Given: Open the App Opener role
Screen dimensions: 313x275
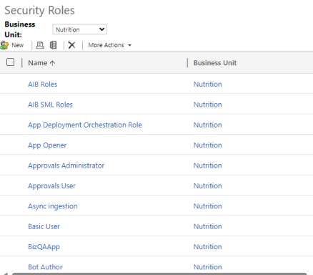Looking at the screenshot, I should [47, 145].
